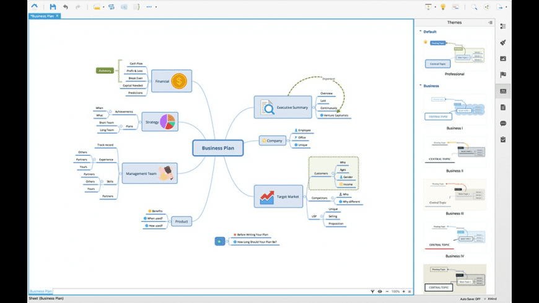The image size is (539, 303).
Task: Undo the last action
Action: coord(65,7)
